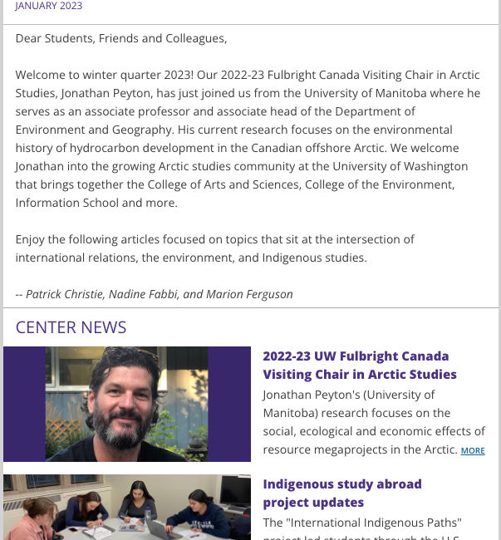Click the social, ecological and economic effects text

(374, 431)
